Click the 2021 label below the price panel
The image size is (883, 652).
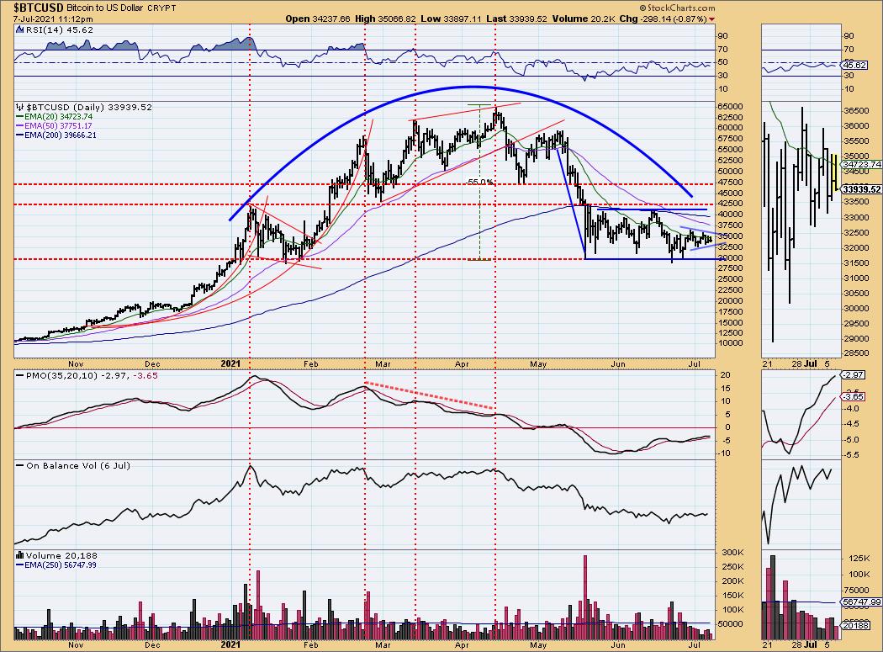pos(231,364)
